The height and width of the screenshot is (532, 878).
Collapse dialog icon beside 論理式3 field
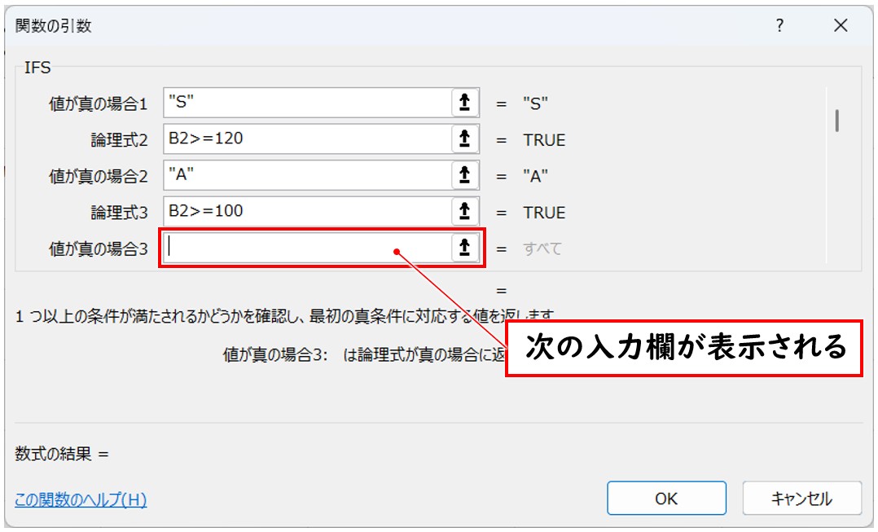pos(465,212)
